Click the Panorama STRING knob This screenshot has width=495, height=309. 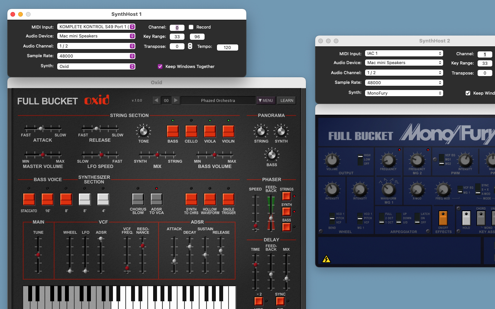261,131
